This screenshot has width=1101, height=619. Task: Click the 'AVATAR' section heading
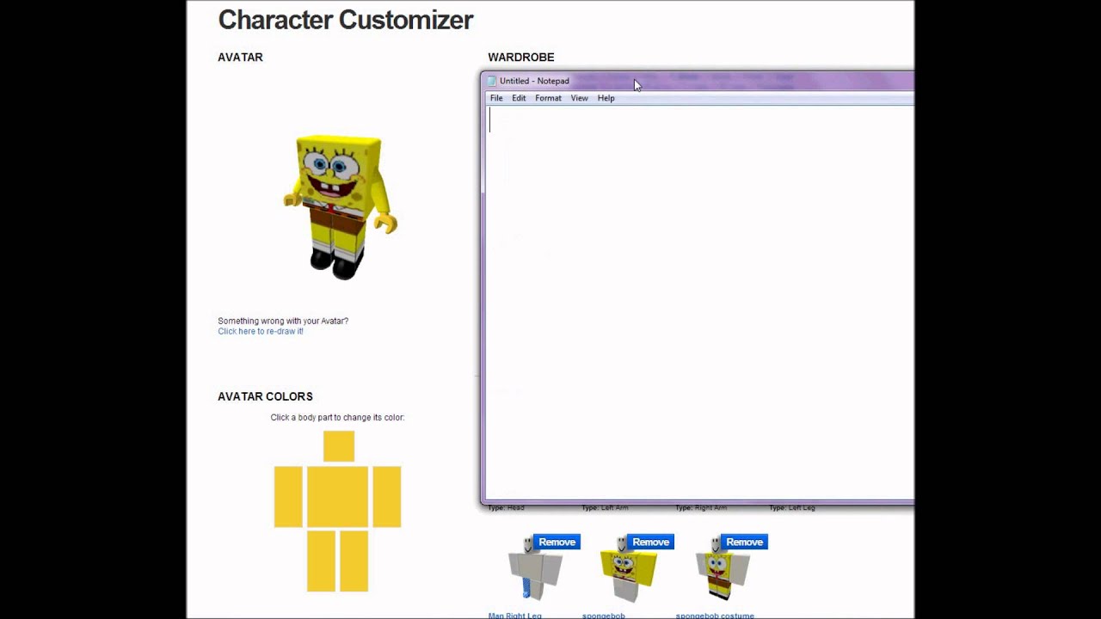click(x=240, y=58)
